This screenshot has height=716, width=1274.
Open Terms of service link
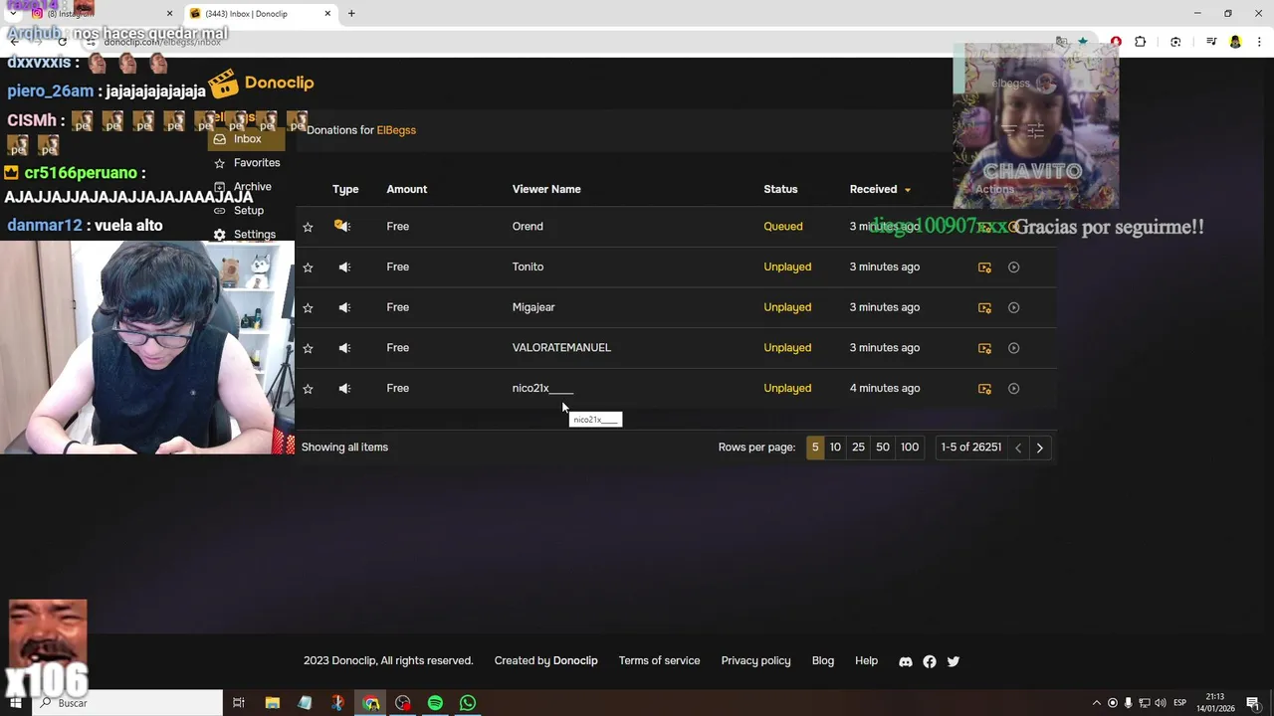[x=659, y=661]
